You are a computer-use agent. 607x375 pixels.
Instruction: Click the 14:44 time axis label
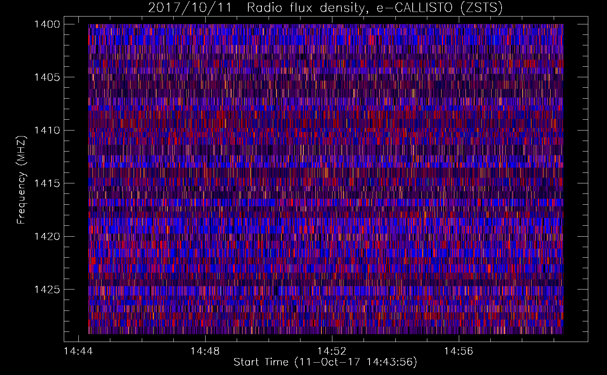(78, 351)
